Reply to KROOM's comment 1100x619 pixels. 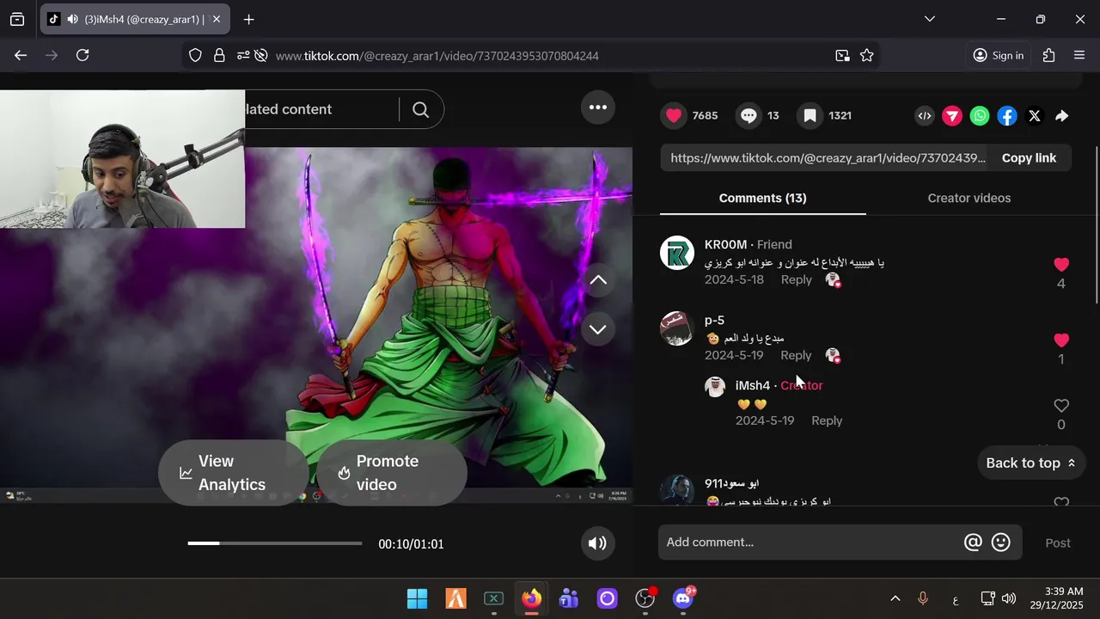coord(796,279)
